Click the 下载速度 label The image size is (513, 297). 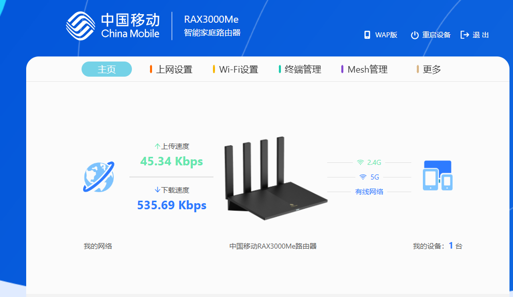click(175, 190)
